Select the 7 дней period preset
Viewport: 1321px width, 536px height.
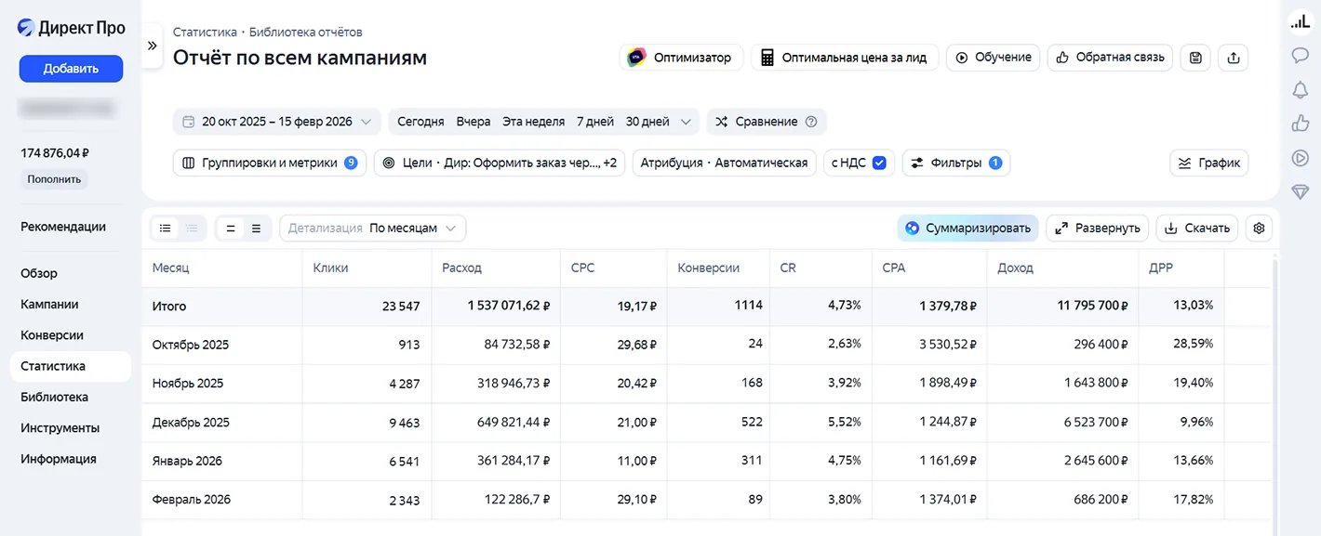(595, 122)
